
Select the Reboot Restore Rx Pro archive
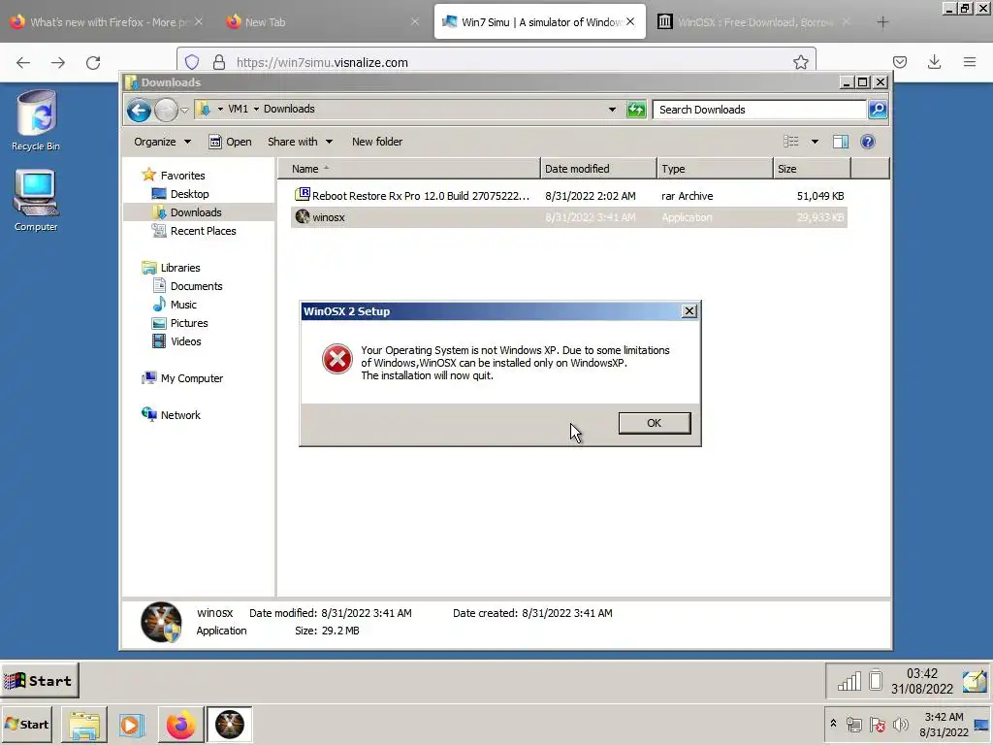coord(569,196)
